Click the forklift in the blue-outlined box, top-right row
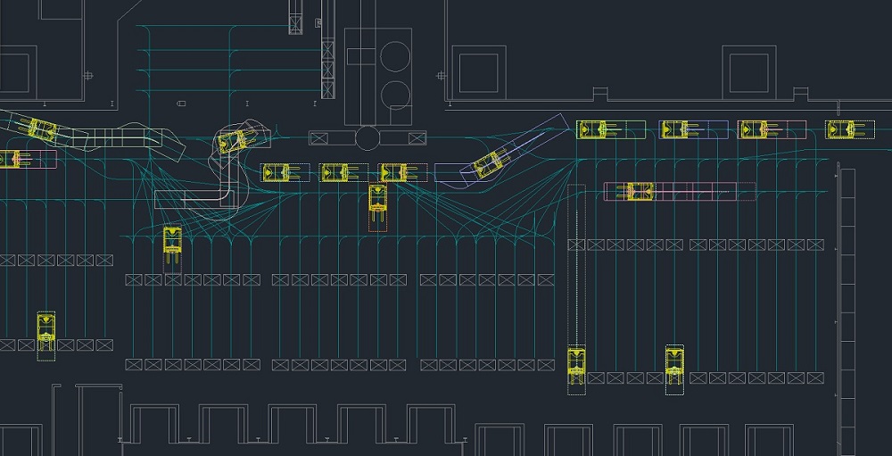 (674, 129)
